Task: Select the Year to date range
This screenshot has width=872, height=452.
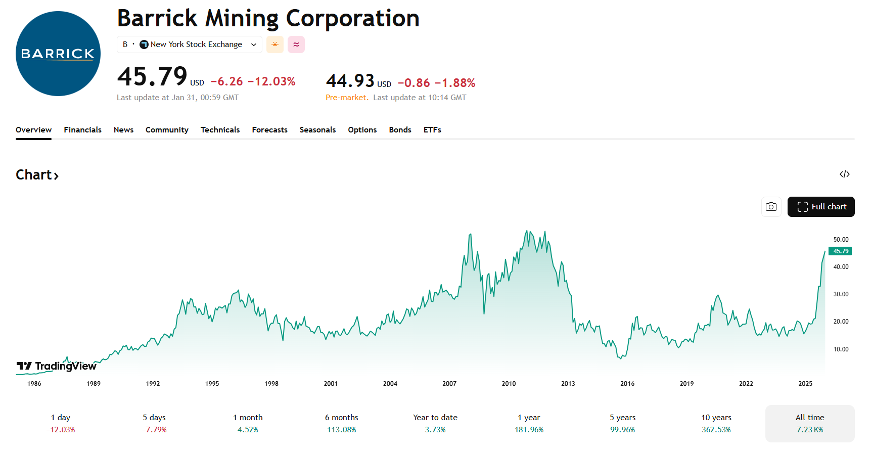Action: pos(435,424)
